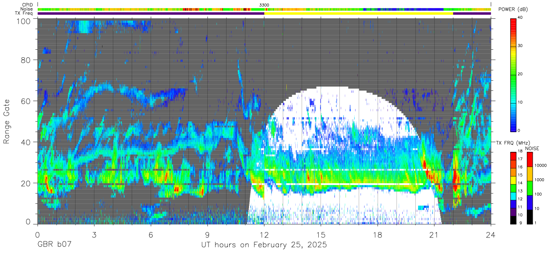Click the 6 hour tick label

(151, 235)
